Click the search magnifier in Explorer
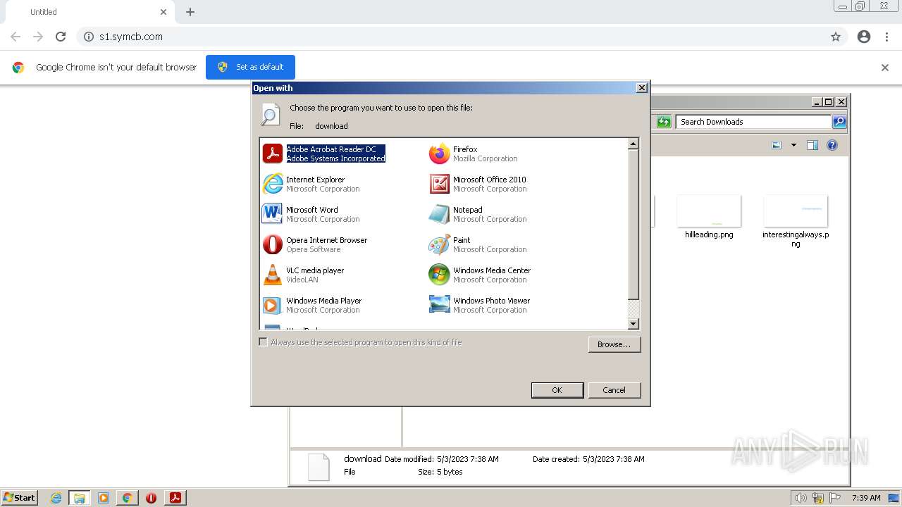The height and width of the screenshot is (507, 902). [839, 122]
